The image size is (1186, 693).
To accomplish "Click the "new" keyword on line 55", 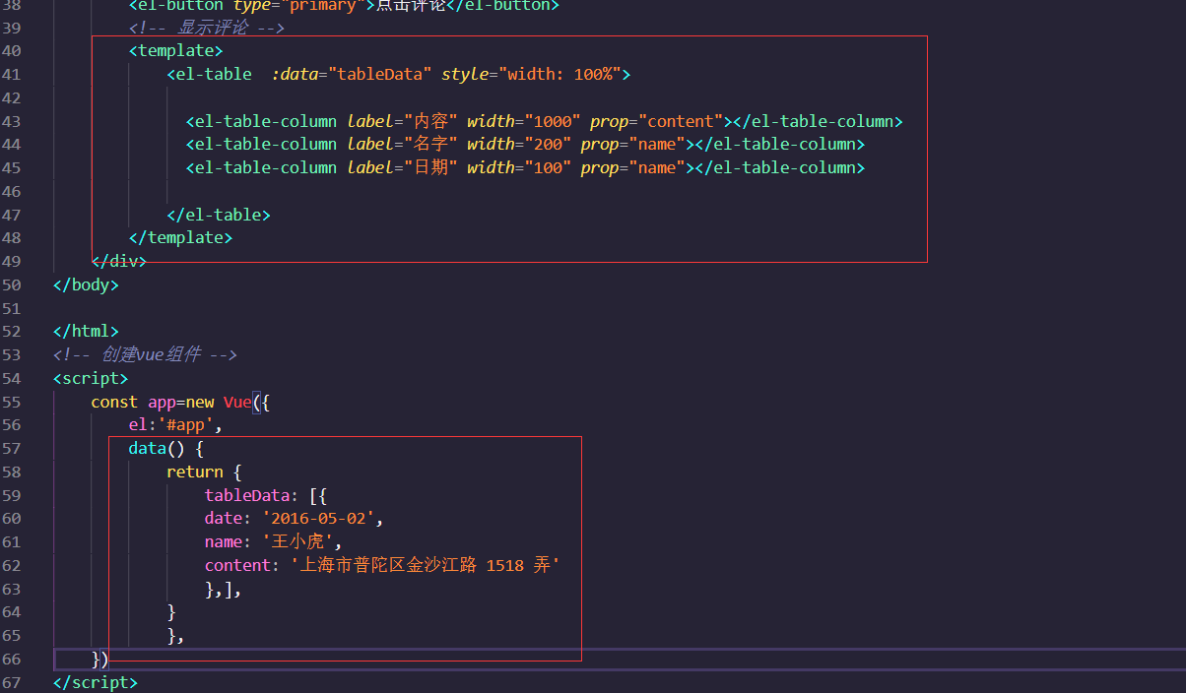I will tap(200, 402).
